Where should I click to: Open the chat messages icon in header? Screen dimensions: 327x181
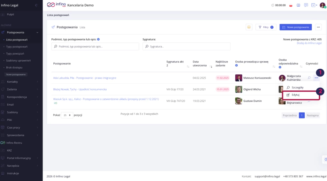click(306, 5)
